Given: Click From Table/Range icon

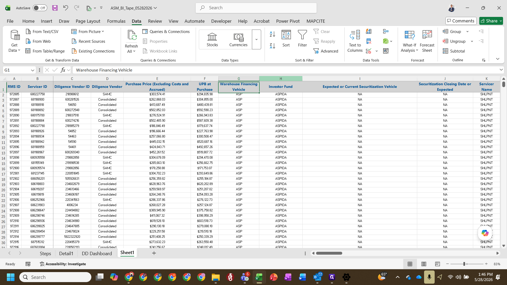Looking at the screenshot, I should tap(28, 51).
